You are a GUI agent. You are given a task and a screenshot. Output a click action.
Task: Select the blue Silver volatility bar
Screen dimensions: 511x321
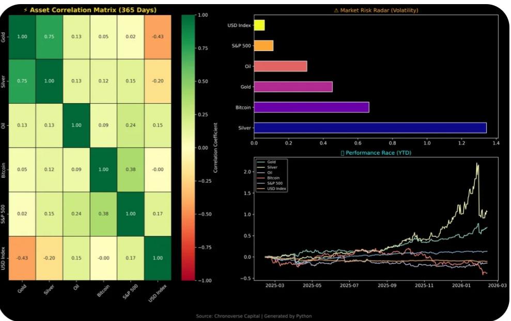tap(369, 126)
